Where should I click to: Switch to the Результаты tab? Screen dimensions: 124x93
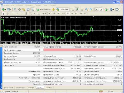20,88
